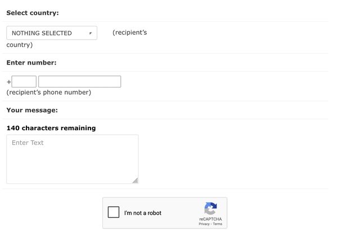343x230 pixels.
Task: Click the Your message heading
Action: click(x=32, y=110)
